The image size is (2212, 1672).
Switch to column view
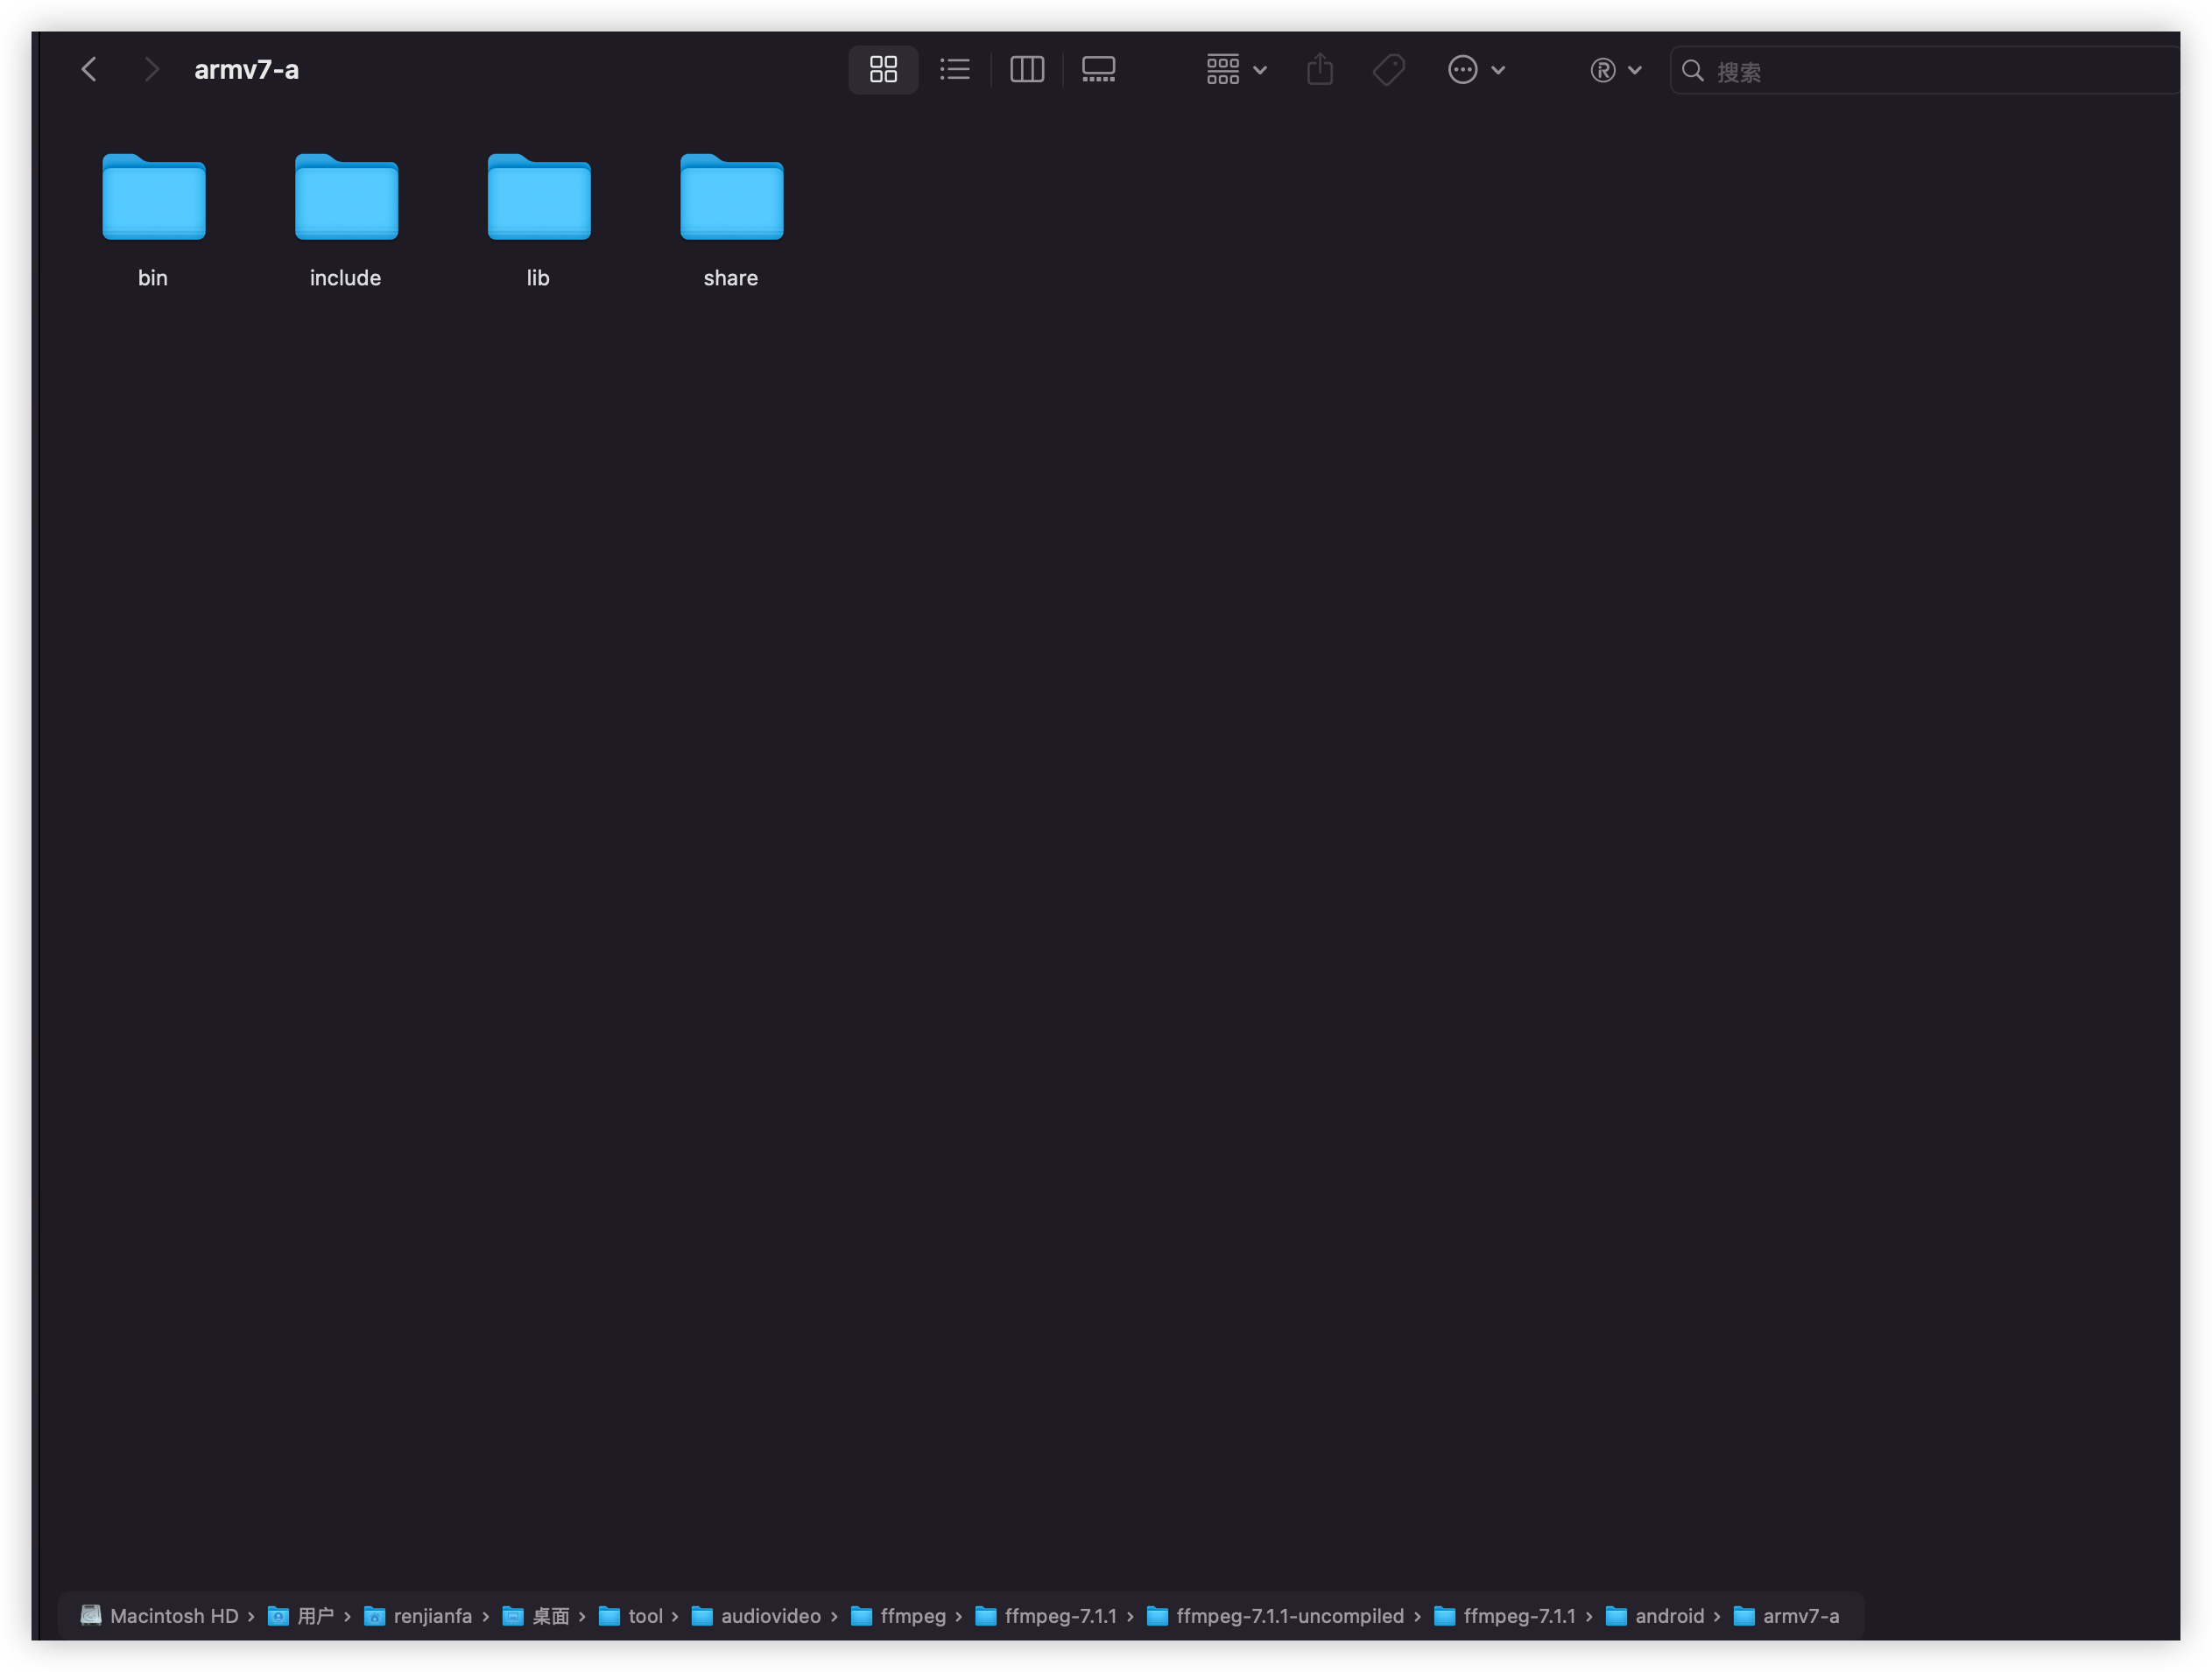[1027, 70]
